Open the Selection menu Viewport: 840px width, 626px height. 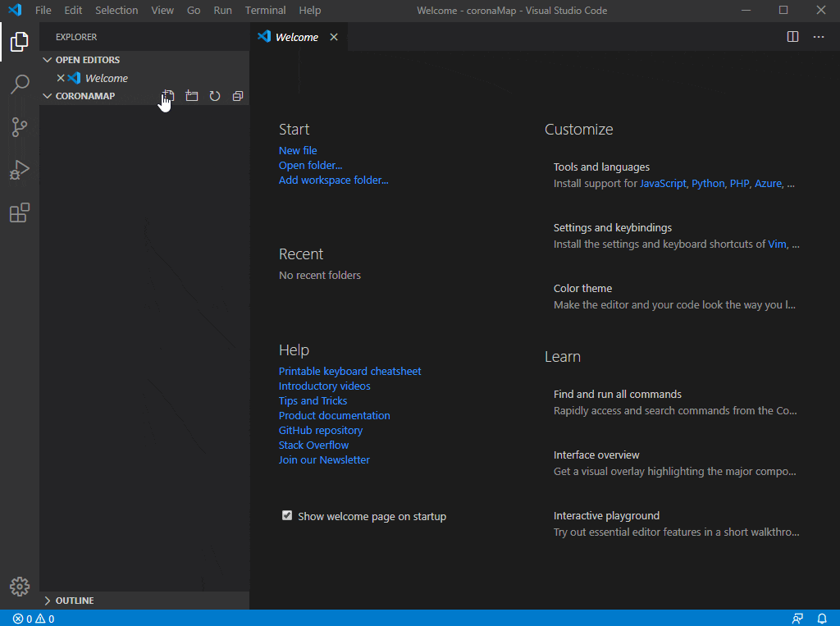(116, 10)
